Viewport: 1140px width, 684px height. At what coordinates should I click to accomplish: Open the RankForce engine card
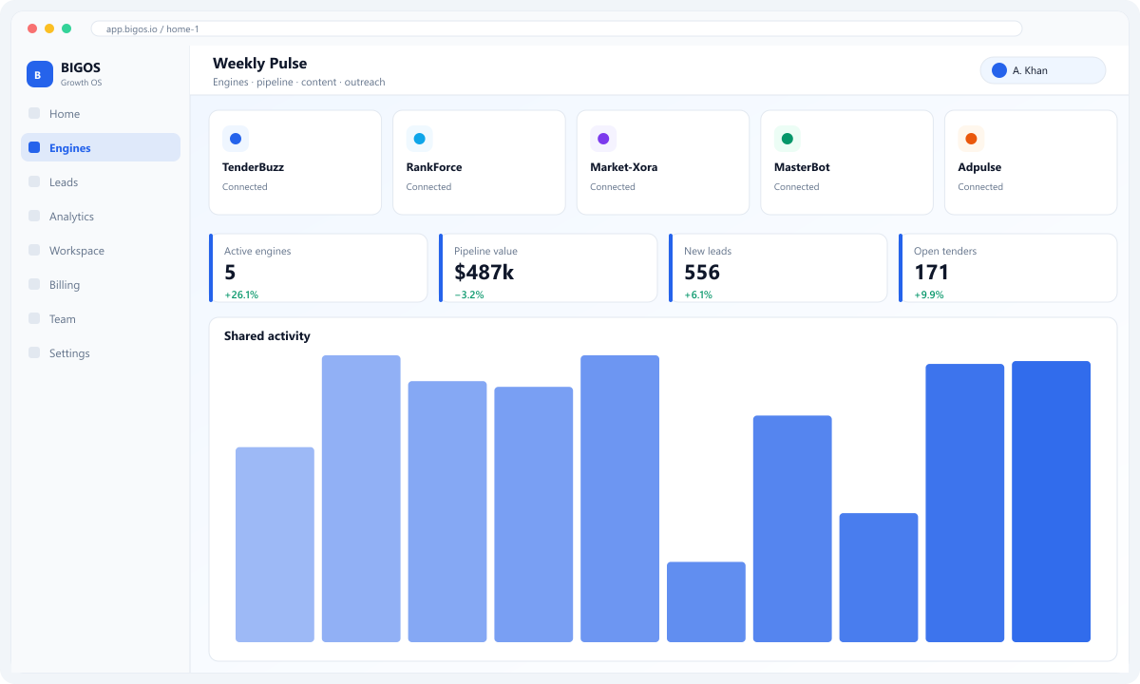point(479,162)
